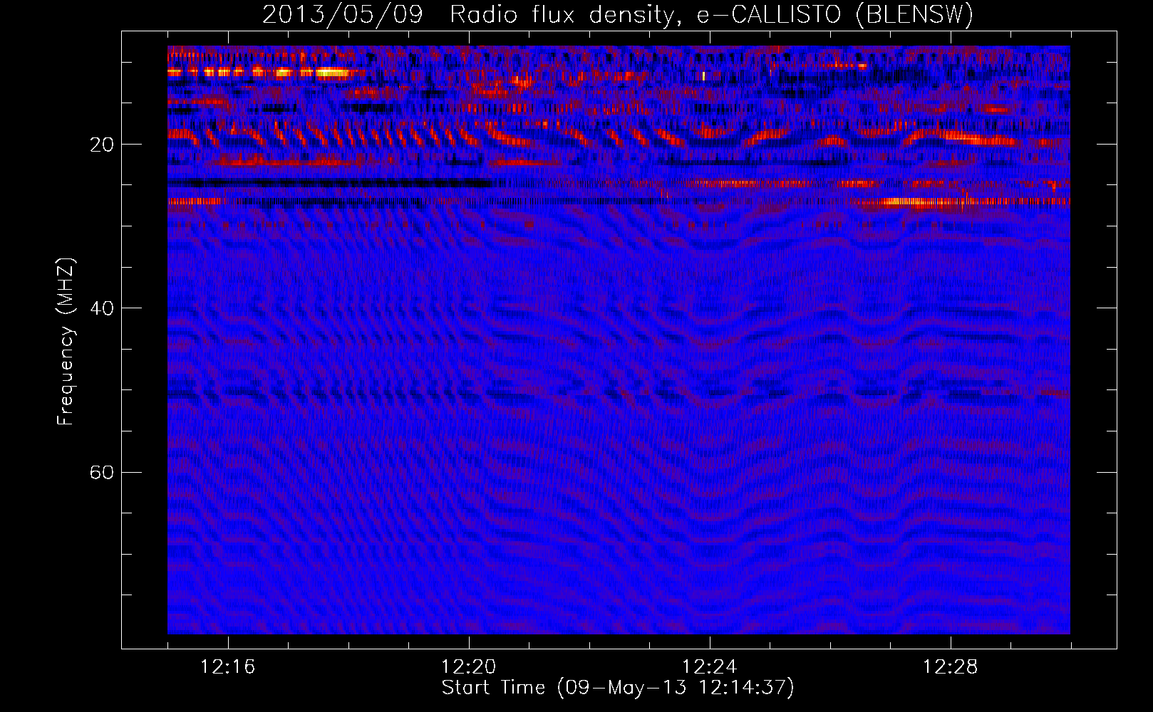The width and height of the screenshot is (1153, 712).
Task: Click the 60 MHz frequency tick label
Action: (x=102, y=472)
